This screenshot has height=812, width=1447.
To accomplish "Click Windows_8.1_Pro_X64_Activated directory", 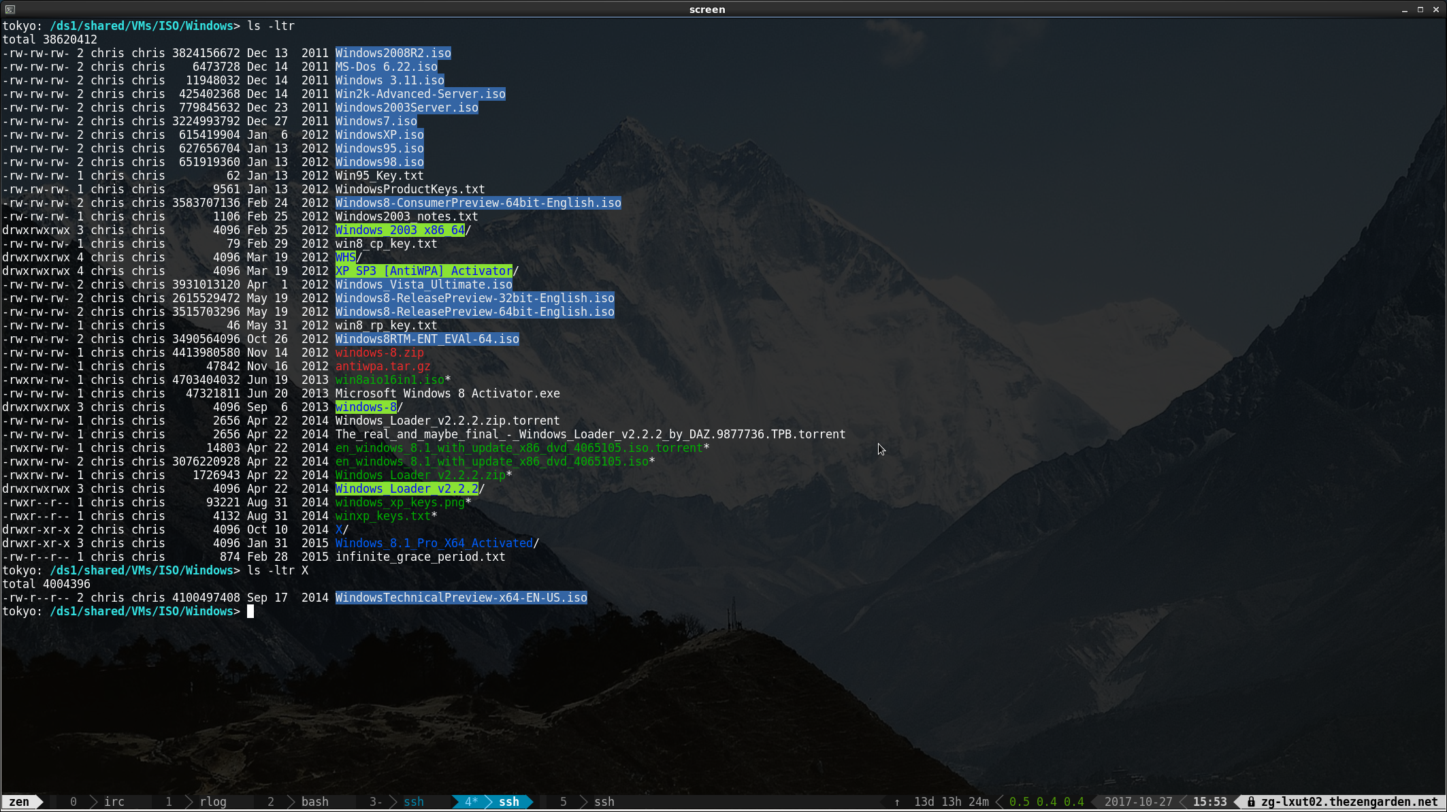I will click(434, 543).
